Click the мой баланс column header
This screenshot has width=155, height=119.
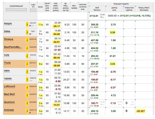pyautogui.click(x=97, y=9)
